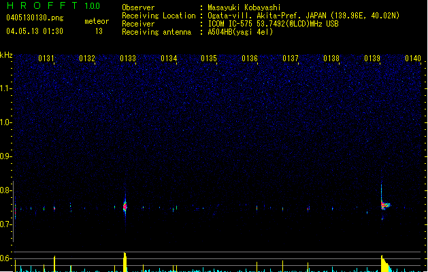428x272 pixels.
Task: Click the 0133 time marker
Action: pyautogui.click(x=128, y=58)
